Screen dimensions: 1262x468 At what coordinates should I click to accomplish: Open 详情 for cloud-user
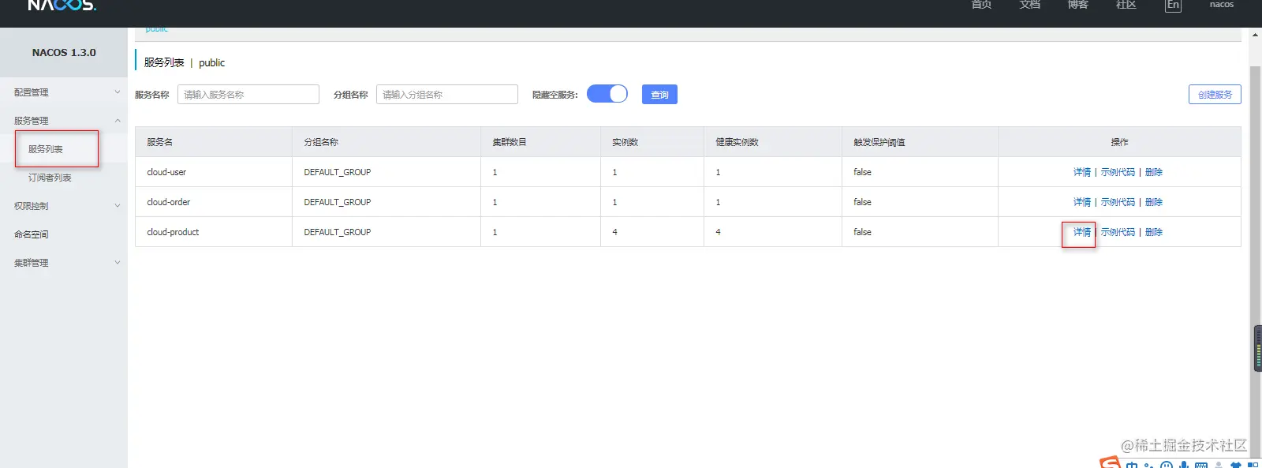(x=1082, y=172)
